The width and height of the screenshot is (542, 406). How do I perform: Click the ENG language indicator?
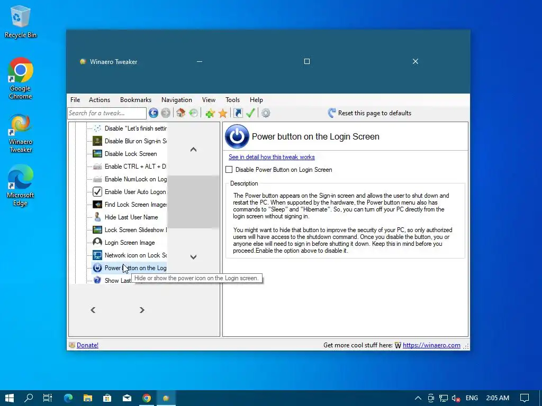click(472, 398)
